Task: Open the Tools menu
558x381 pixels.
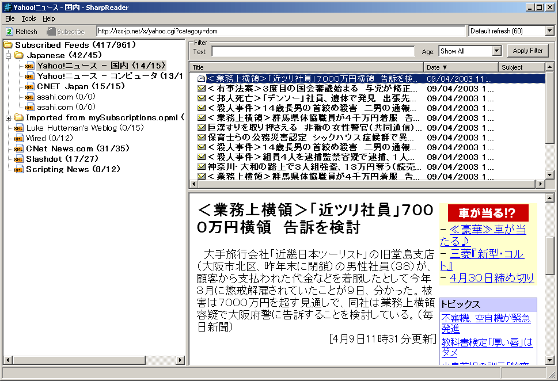Action: (x=28, y=18)
